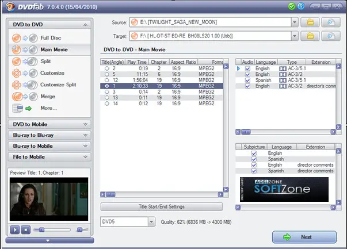Select title 14 radio button
Screen dimensions: 347x249
coord(107,104)
